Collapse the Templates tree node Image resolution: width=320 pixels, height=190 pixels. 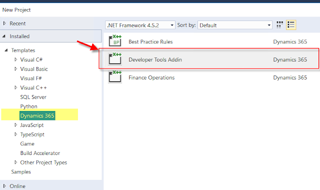click(x=6, y=50)
